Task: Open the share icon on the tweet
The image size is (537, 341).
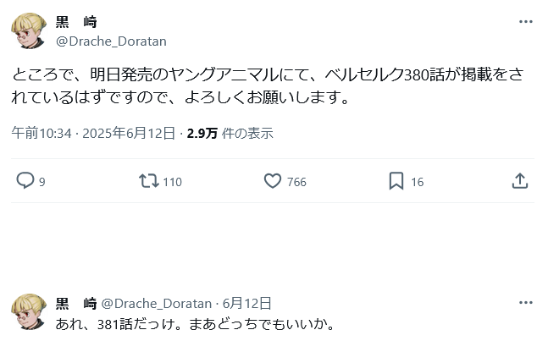Action: [520, 180]
